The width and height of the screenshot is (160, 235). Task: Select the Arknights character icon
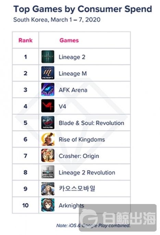click(x=48, y=205)
